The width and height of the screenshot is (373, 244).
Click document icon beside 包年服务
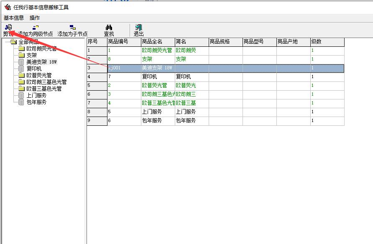[21, 102]
